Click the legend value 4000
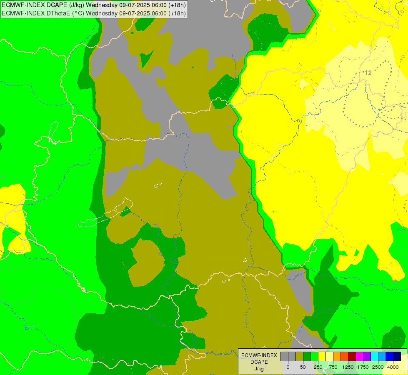Viewport: 408px width, 375px height. click(x=393, y=367)
